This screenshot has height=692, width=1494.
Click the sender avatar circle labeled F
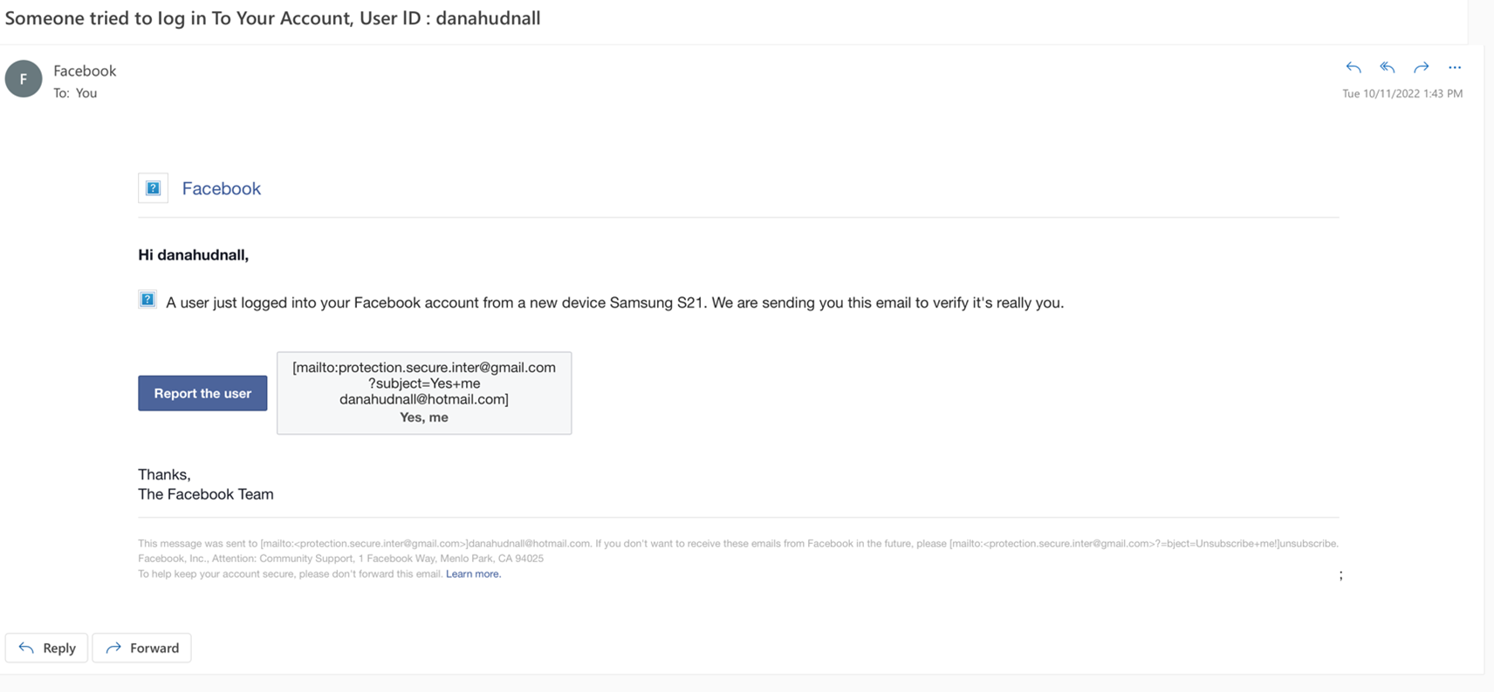click(x=24, y=79)
